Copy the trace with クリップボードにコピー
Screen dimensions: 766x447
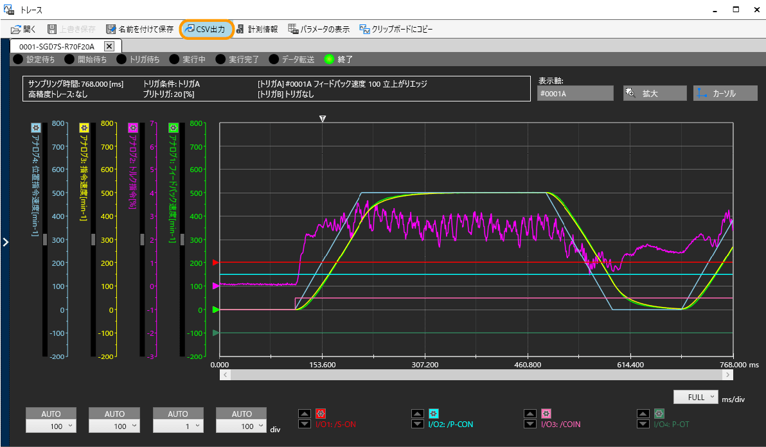pyautogui.click(x=396, y=29)
